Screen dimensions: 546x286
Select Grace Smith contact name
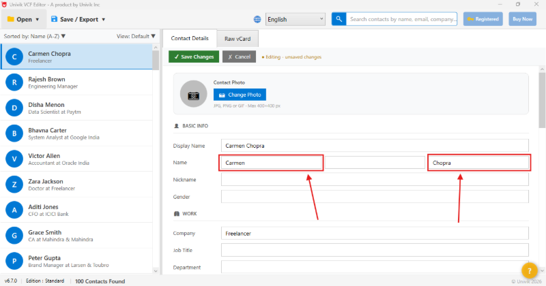point(45,232)
